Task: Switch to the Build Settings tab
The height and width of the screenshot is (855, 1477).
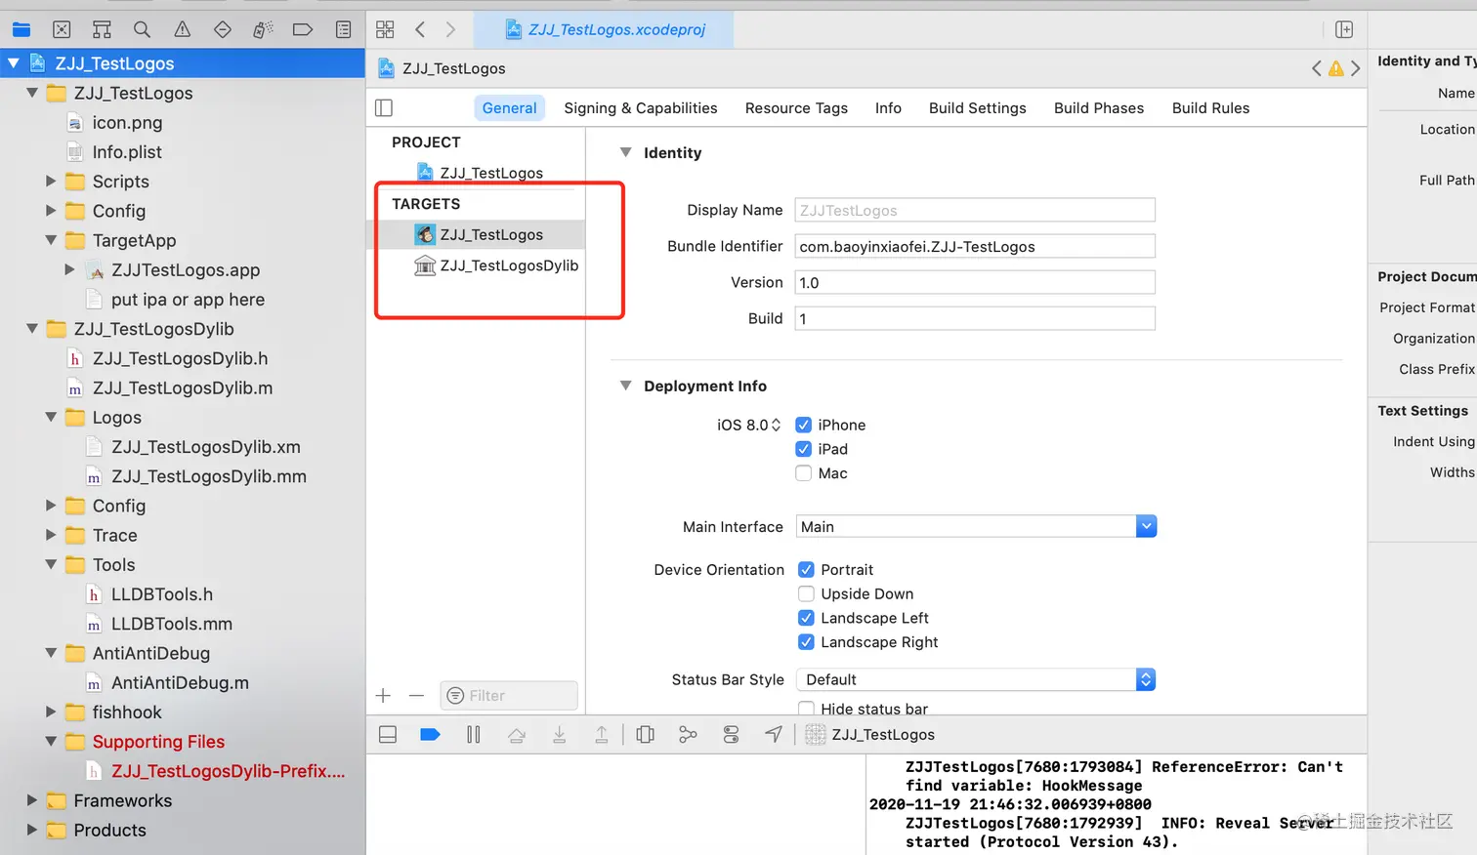Action: (x=978, y=108)
